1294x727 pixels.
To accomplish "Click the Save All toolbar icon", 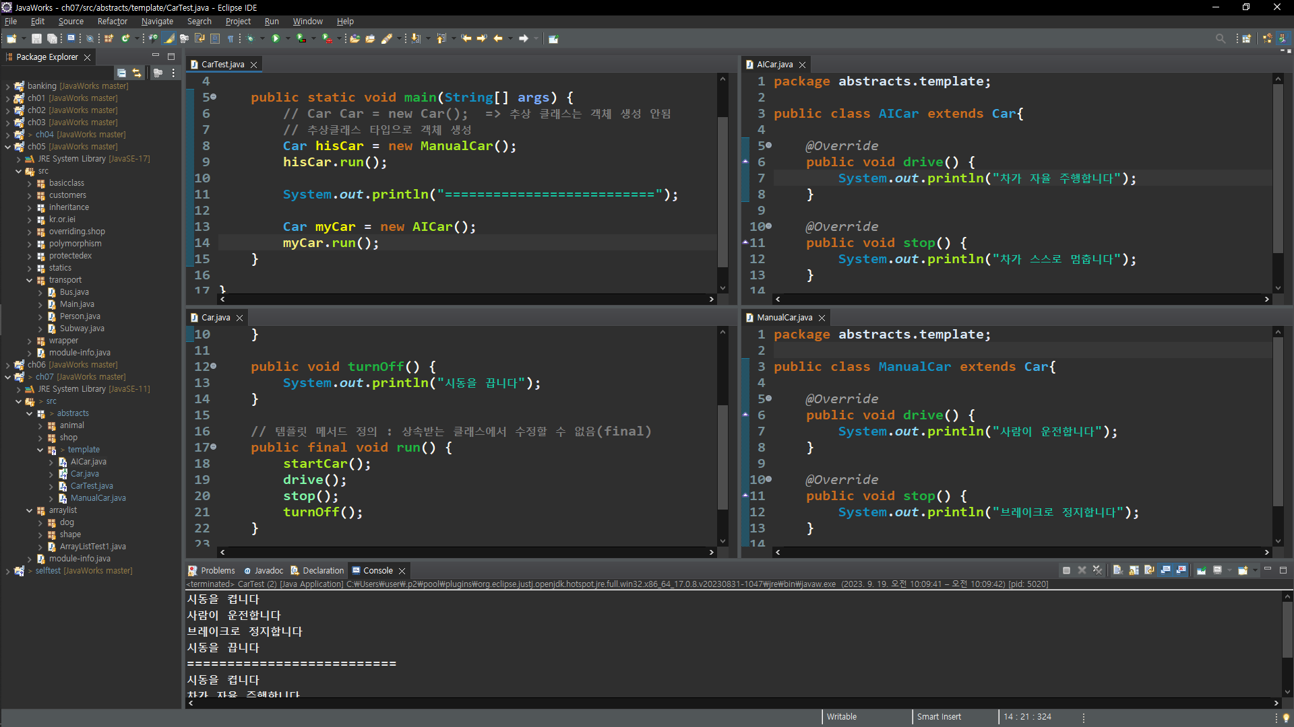I will tap(52, 38).
